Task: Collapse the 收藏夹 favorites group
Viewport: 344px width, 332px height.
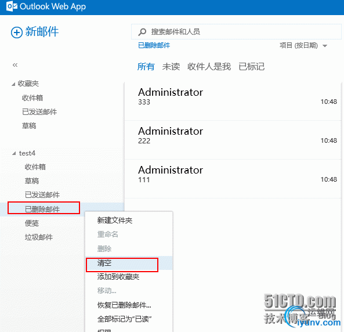Action: pos(13,84)
